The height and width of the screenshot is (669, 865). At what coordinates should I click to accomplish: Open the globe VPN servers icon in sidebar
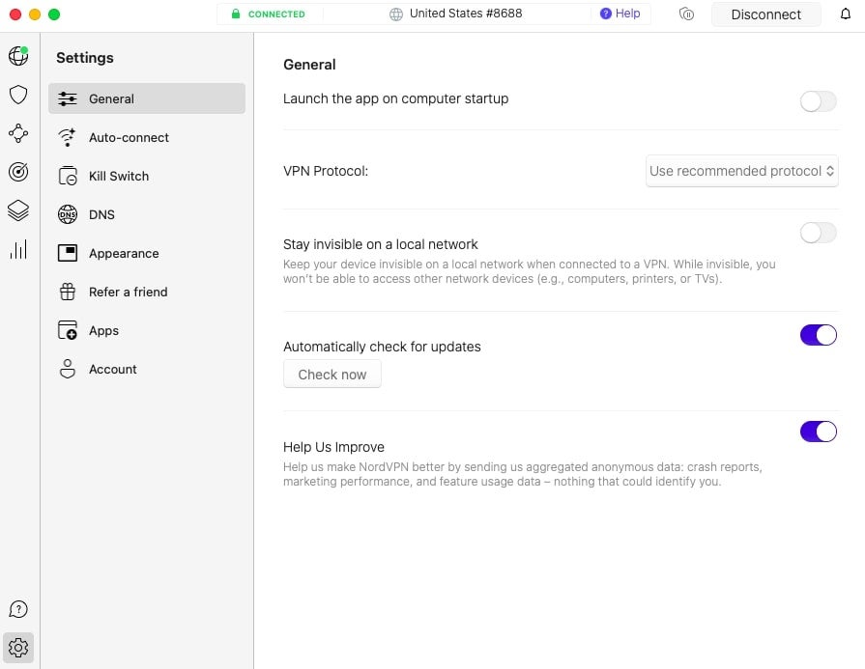pos(18,56)
